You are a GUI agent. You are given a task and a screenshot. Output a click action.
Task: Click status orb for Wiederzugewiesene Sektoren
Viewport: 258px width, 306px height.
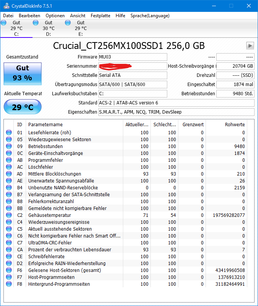point(9,139)
